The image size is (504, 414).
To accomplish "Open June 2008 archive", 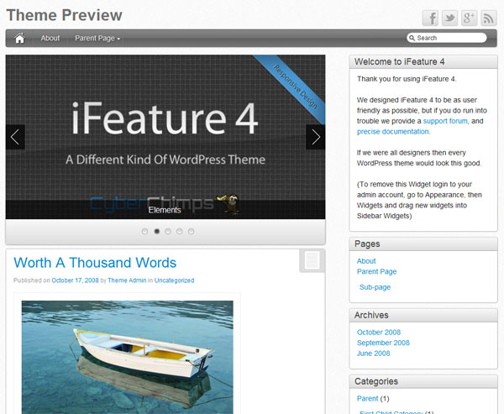I will (x=373, y=354).
